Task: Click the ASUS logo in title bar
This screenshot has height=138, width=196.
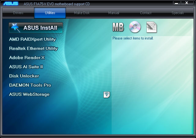Action: [11, 3]
